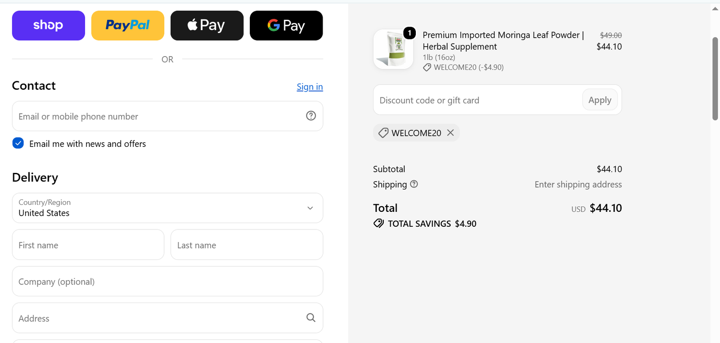Click the USD total amount $44.10
This screenshot has width=720, height=343.
click(x=606, y=208)
